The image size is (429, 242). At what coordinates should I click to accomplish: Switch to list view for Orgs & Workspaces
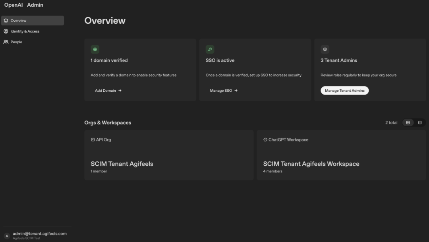click(420, 123)
